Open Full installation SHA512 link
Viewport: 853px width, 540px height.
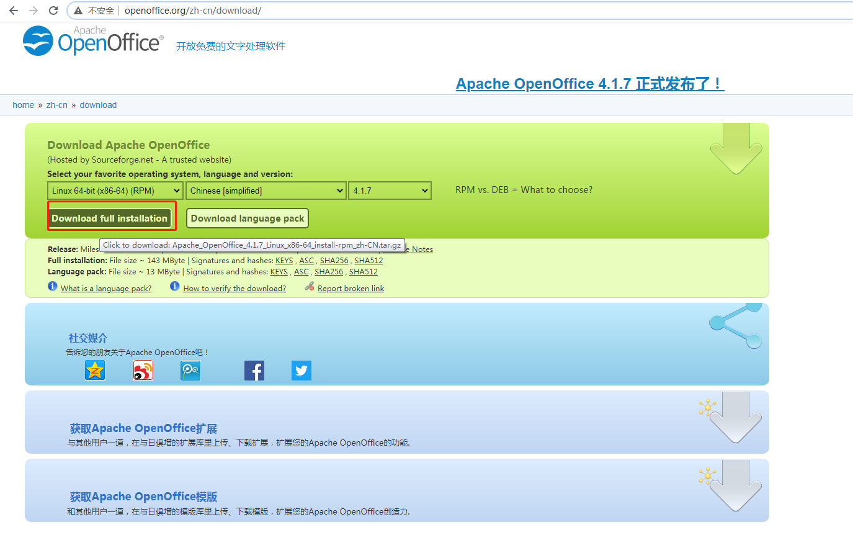tap(368, 261)
